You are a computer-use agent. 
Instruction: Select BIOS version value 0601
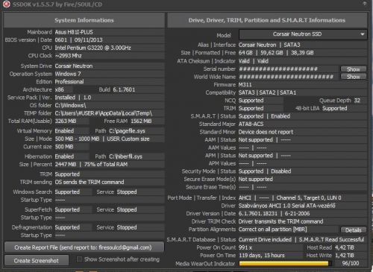pyautogui.click(x=61, y=40)
